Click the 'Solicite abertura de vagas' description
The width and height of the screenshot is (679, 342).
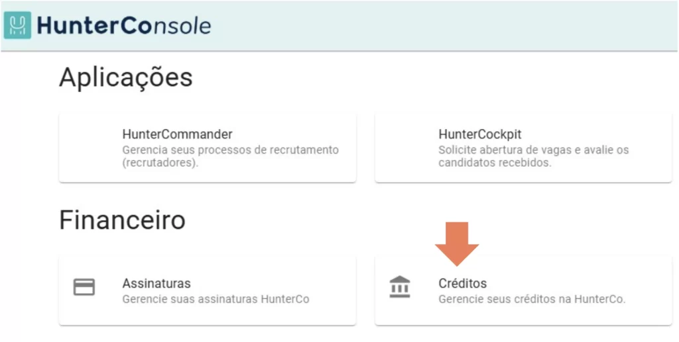pos(534,150)
